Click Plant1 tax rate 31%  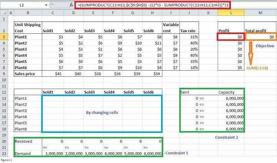point(189,37)
